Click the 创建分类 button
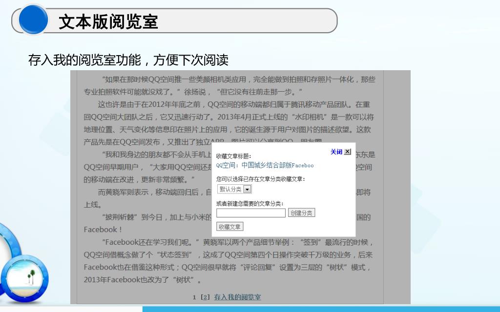500x312 pixels. 301,213
